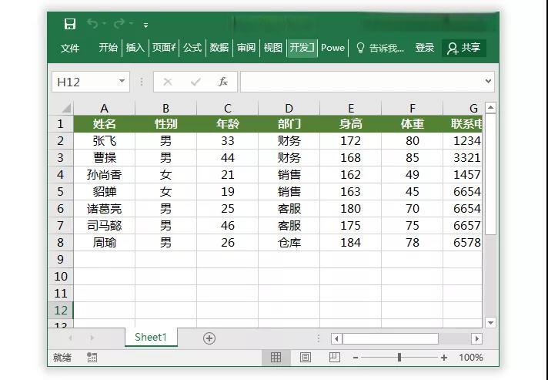Open Customize Quick Access Toolbar dropdown
The height and width of the screenshot is (380, 548).
(x=146, y=25)
